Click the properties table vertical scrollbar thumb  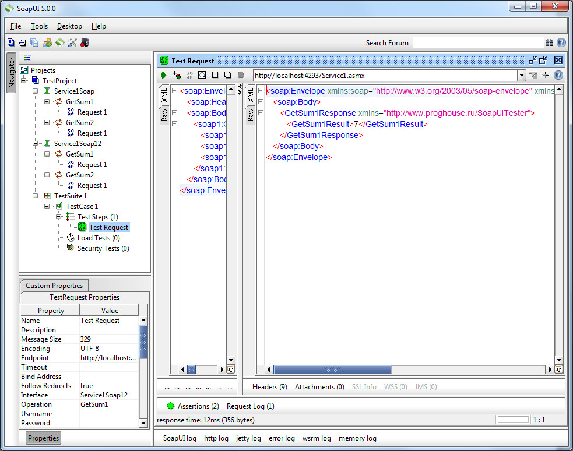143,342
